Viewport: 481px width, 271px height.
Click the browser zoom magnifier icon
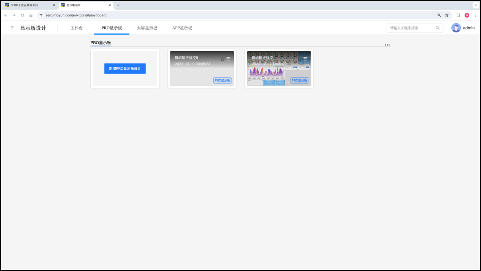pos(439,15)
